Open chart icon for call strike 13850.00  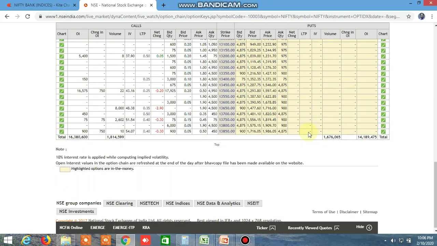pyautogui.click(x=61, y=132)
